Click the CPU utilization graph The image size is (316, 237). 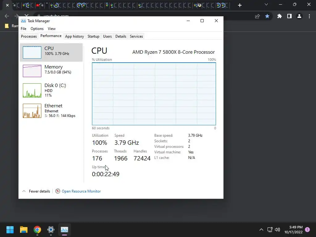coord(154,94)
